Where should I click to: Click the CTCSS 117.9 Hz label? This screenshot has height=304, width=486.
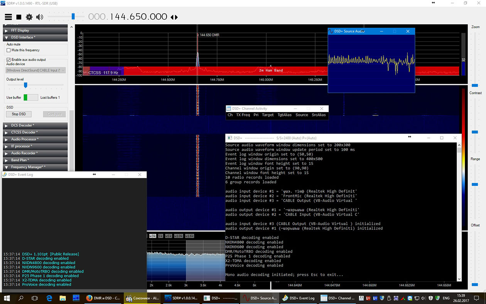click(103, 73)
